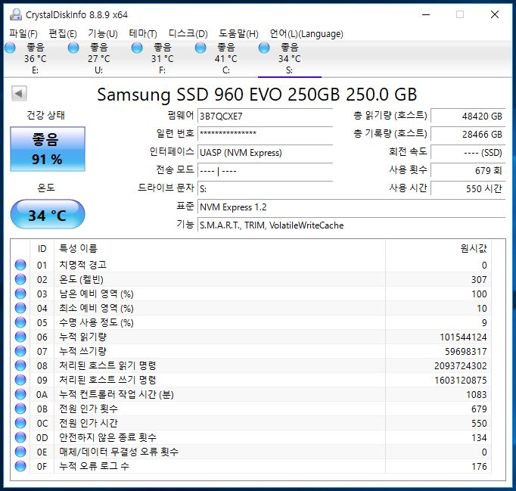The width and height of the screenshot is (516, 491).
Task: Click status orb for attribute 07 누적 쓰기량
Action: [x=20, y=351]
